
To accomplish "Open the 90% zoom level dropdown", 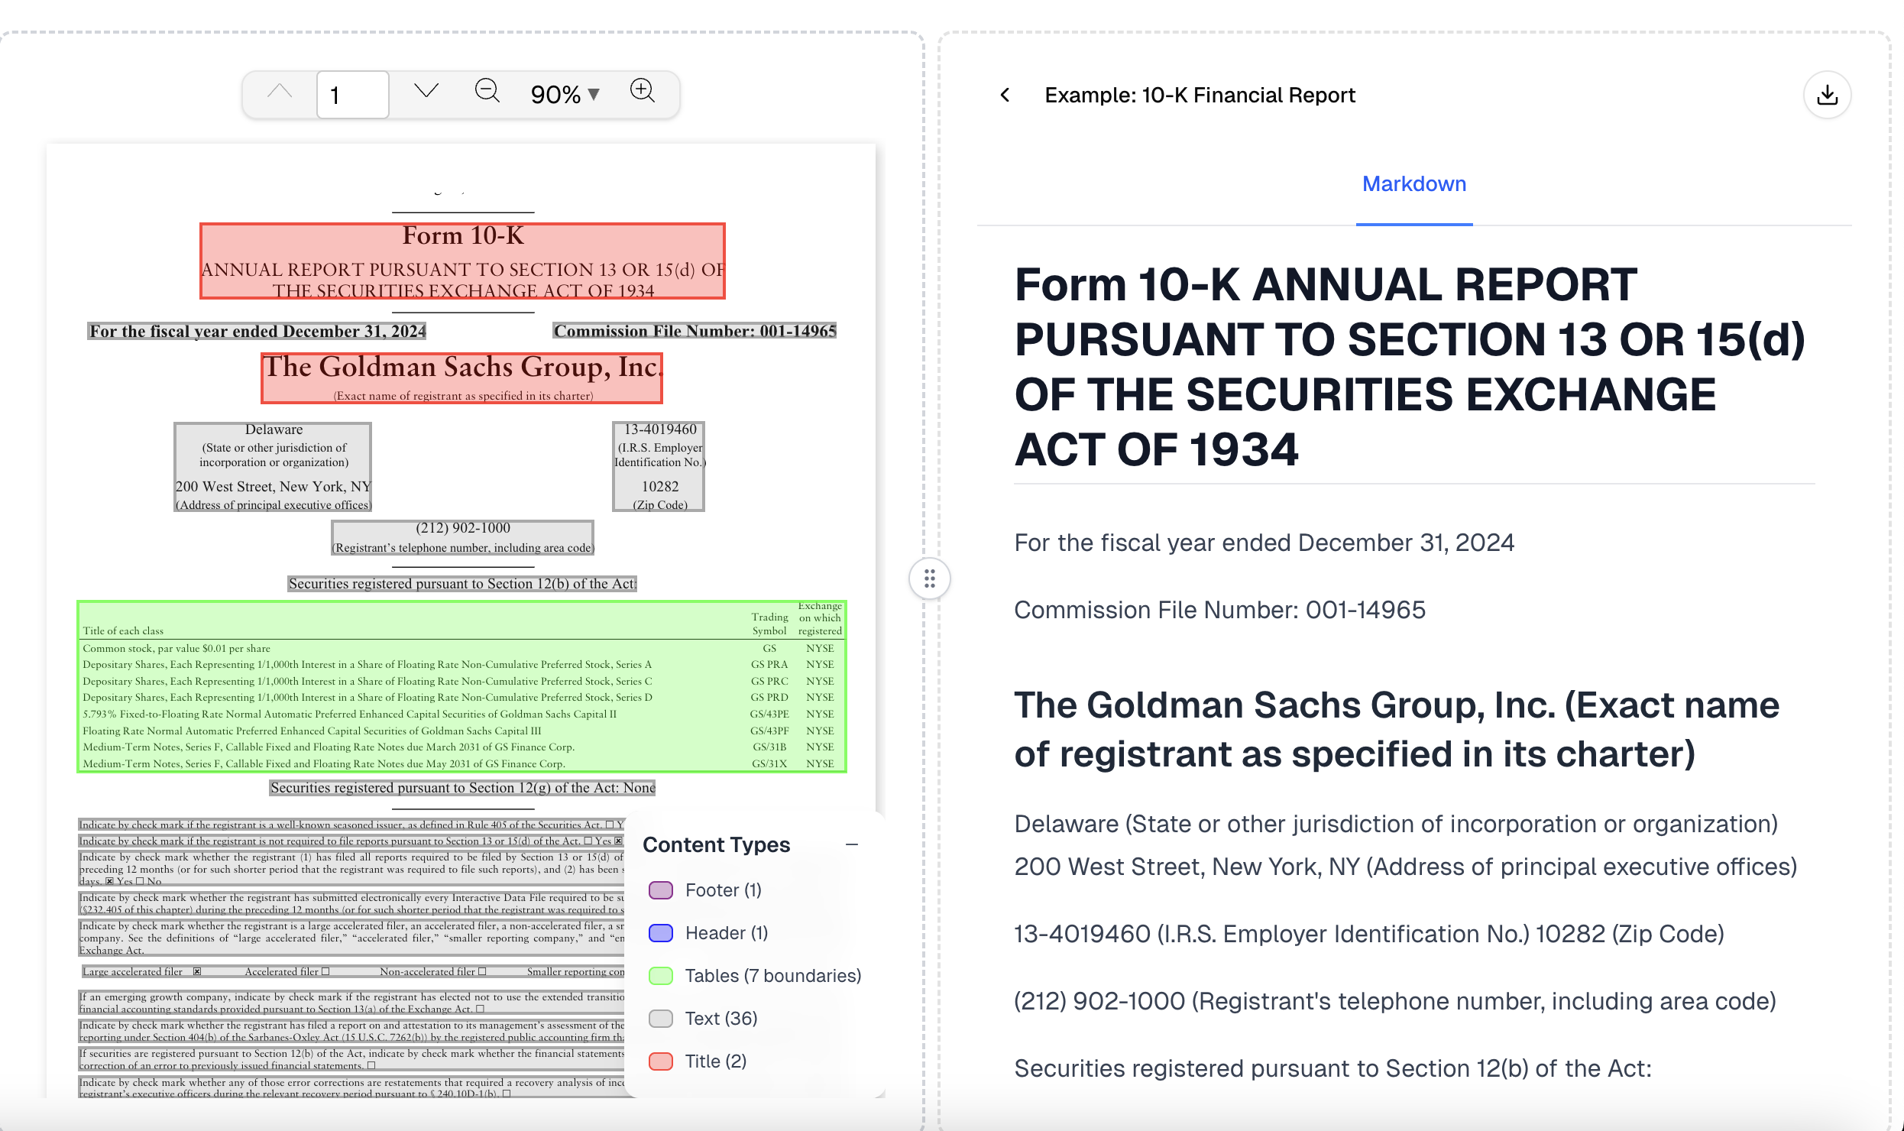I will click(565, 95).
